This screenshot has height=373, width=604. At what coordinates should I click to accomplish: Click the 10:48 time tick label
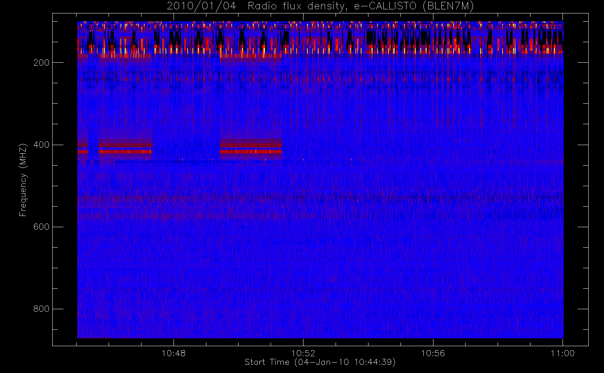click(174, 353)
